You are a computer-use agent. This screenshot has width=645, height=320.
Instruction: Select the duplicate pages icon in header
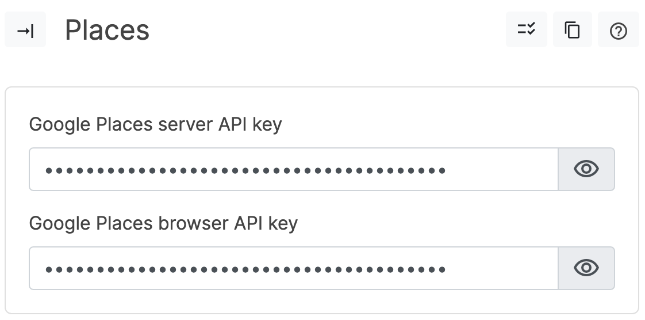(x=572, y=30)
